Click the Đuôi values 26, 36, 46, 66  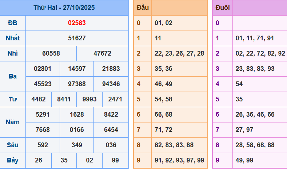[x=255, y=114]
